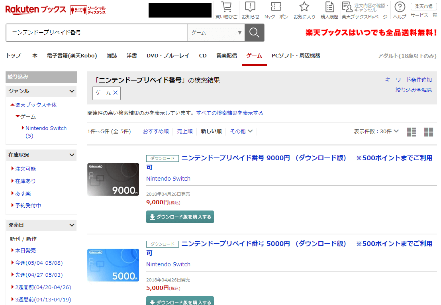
Task: Switch to list view layout icon
Action: click(x=412, y=132)
